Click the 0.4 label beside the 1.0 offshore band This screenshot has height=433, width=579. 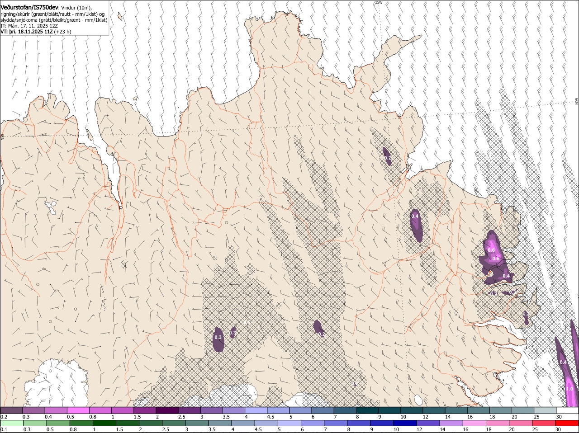[563, 362]
